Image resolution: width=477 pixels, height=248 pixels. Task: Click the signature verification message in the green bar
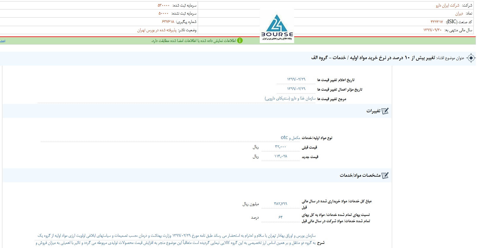(194, 41)
